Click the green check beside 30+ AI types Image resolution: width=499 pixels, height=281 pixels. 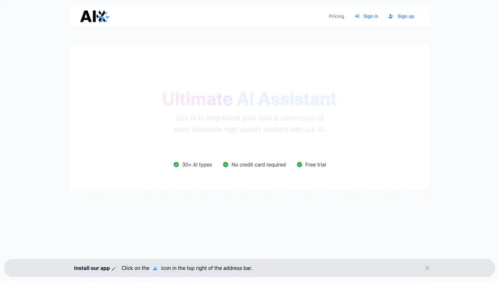point(176,164)
